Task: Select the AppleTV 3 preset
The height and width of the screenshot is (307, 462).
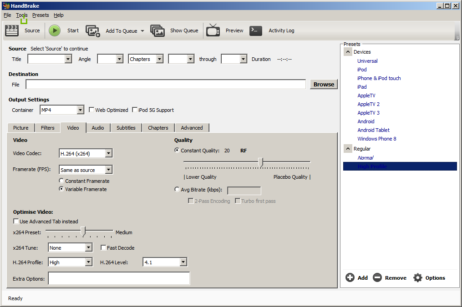Action: point(369,113)
